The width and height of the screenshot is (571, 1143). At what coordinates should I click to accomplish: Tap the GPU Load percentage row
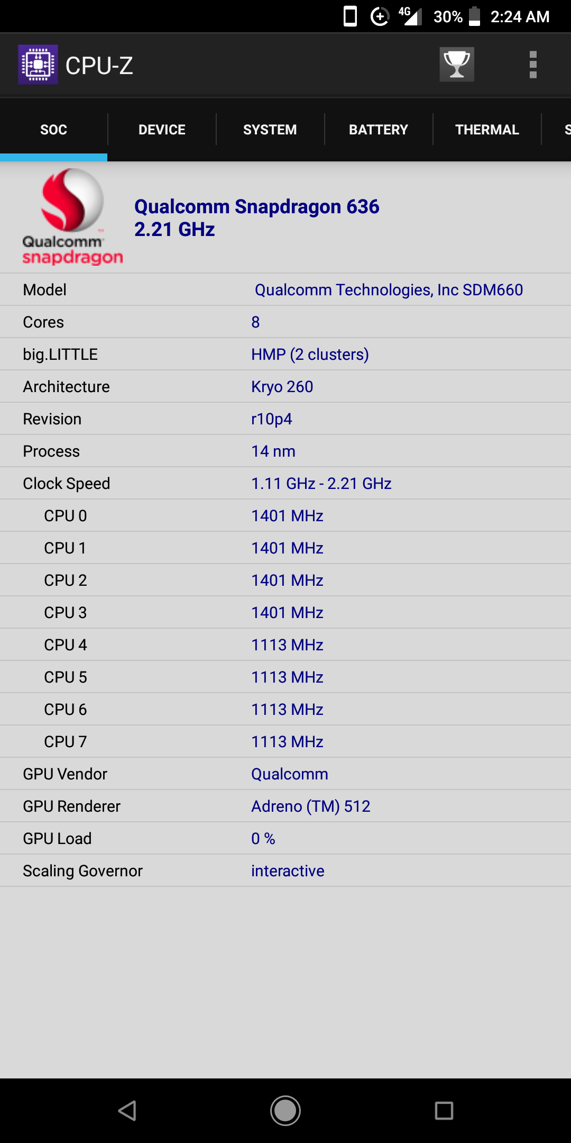[x=285, y=839]
